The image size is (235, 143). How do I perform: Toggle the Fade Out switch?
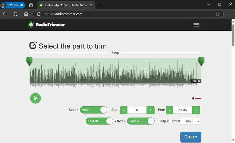[141, 121]
